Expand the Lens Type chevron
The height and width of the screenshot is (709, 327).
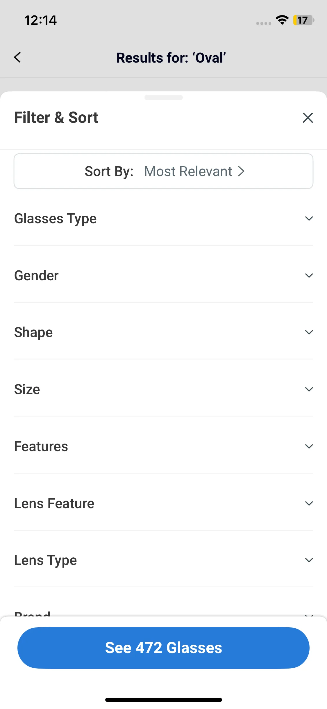309,560
